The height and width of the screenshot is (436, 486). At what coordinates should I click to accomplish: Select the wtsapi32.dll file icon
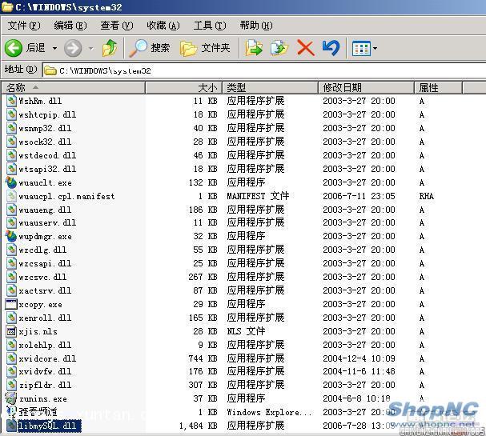pyautogui.click(x=11, y=169)
